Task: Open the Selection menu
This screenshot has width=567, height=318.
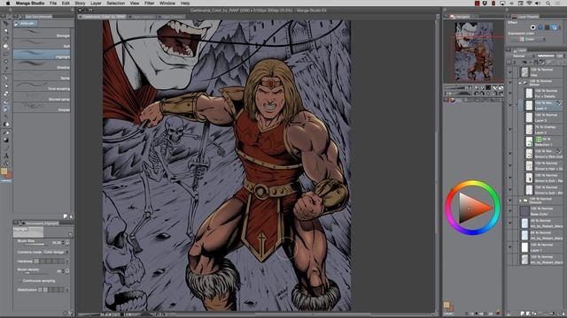Action: (116, 4)
